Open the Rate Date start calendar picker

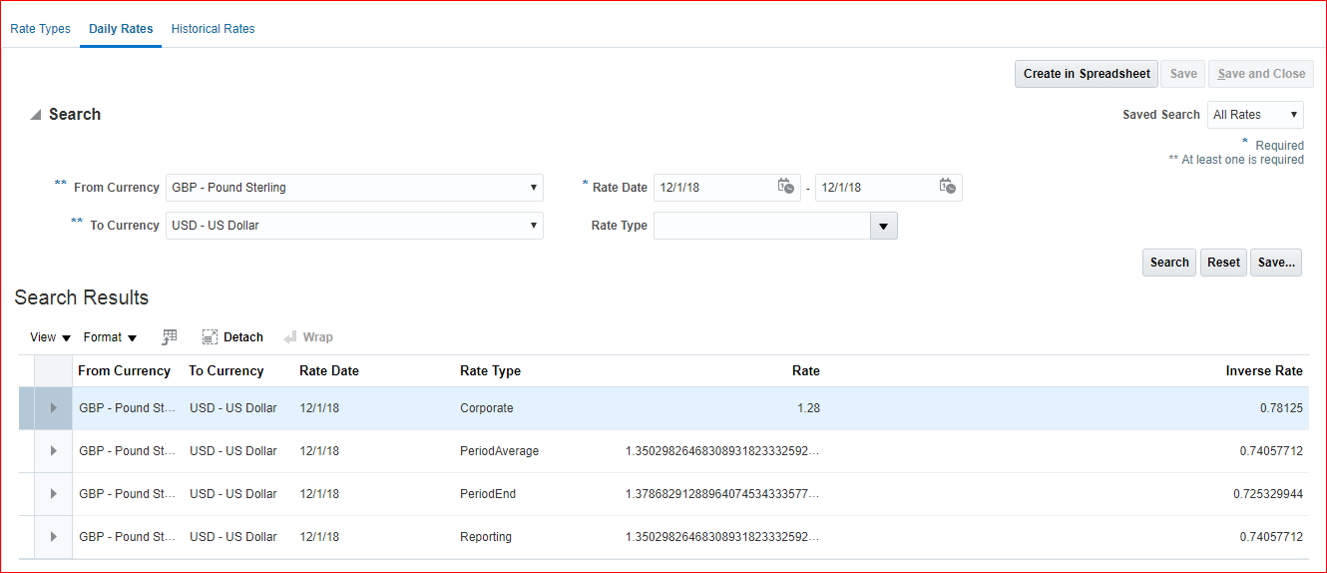[786, 187]
